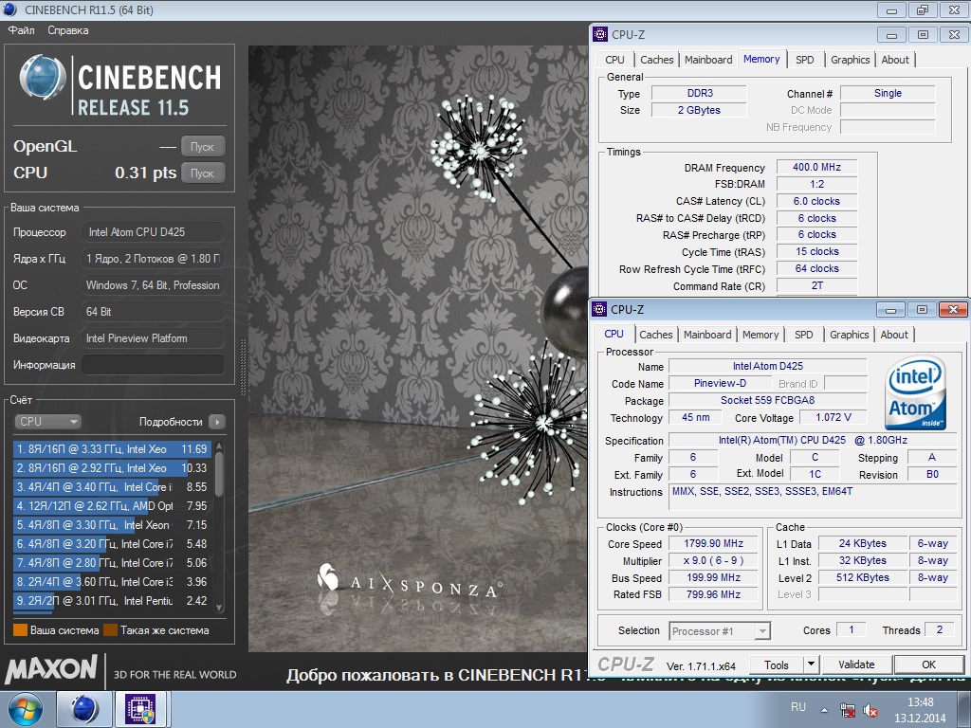The width and height of the screenshot is (971, 728).
Task: Open the Справка menu in Cinebench
Action: click(68, 30)
